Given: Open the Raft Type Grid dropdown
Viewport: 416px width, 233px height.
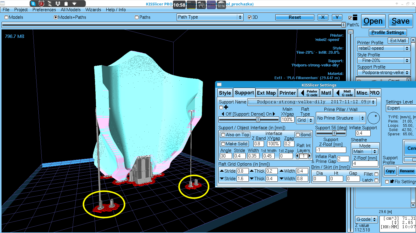Looking at the screenshot, I should click(x=305, y=120).
